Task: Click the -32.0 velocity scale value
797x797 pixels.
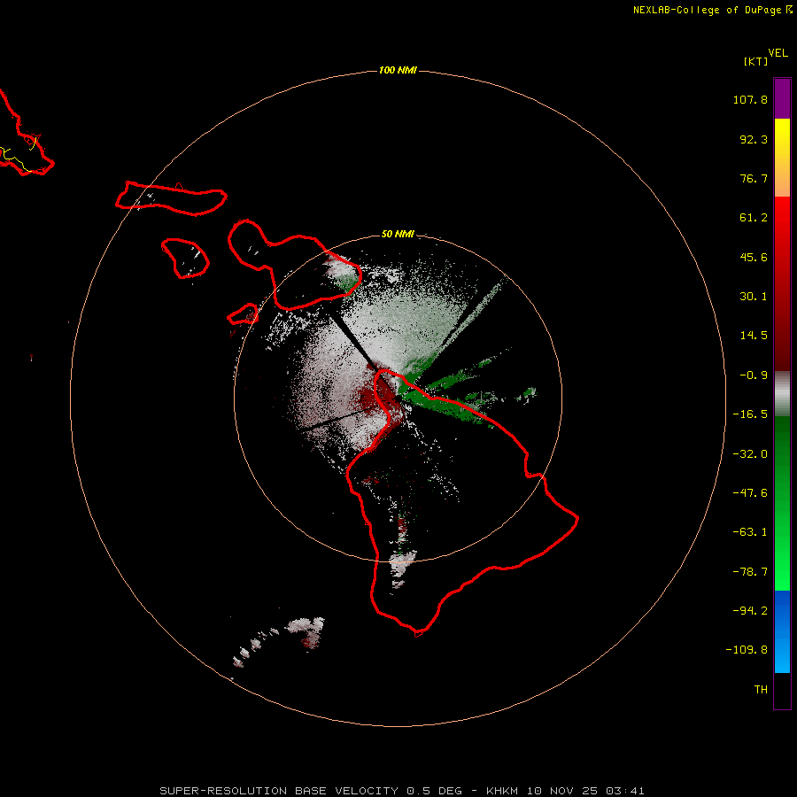Action: point(750,454)
